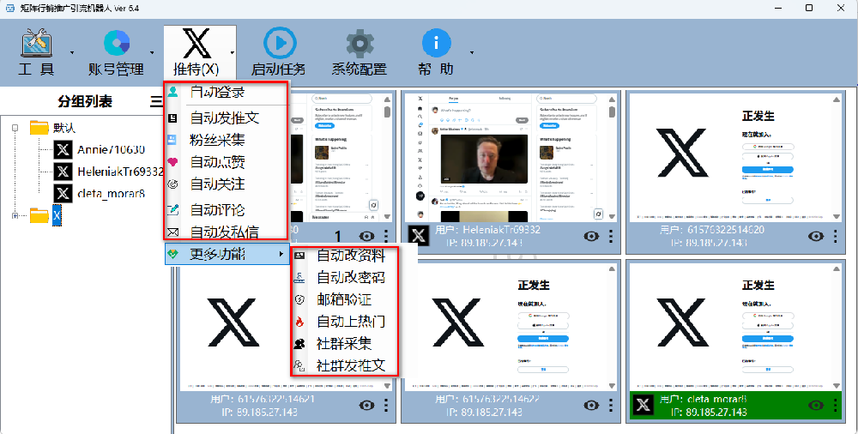The height and width of the screenshot is (434, 858).
Task: Toggle eye icon on HeleniakTr69332 card
Action: point(591,236)
